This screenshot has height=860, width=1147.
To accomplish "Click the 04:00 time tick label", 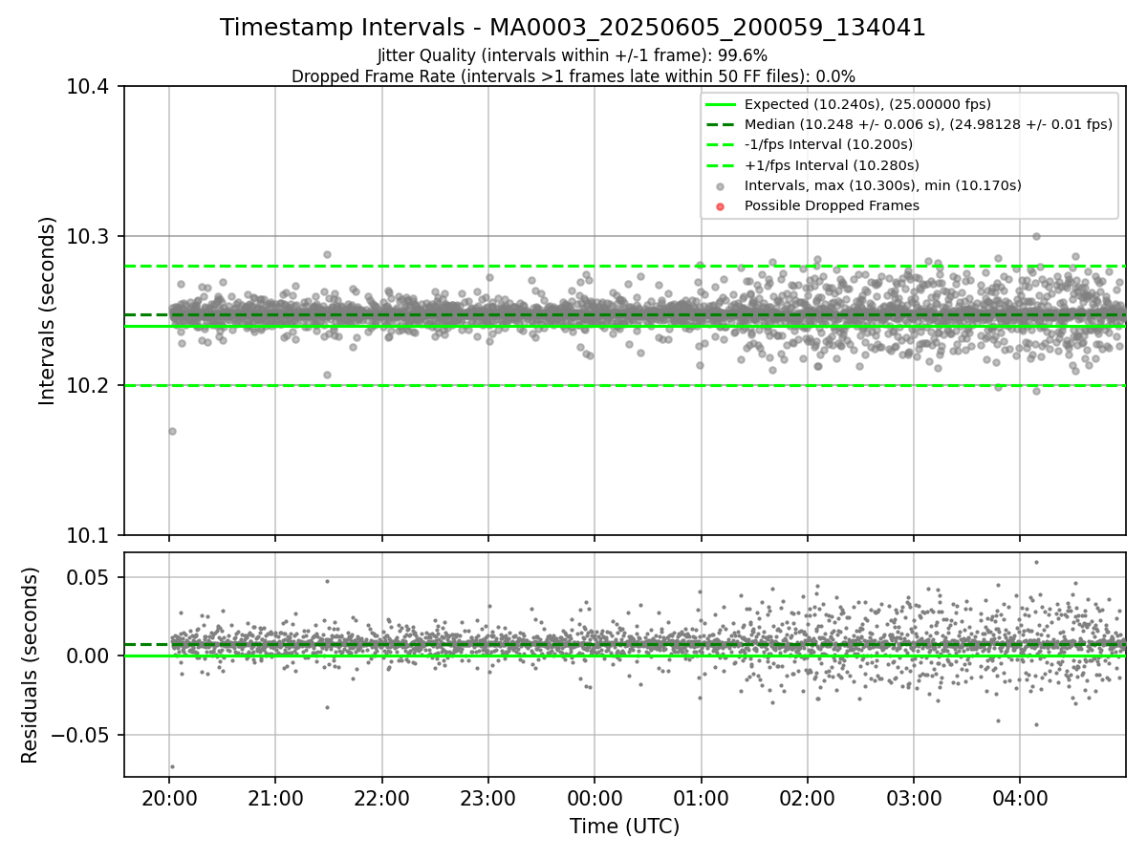I will 1019,797.
